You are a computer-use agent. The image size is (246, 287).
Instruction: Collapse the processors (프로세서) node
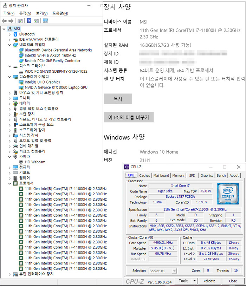9,183
